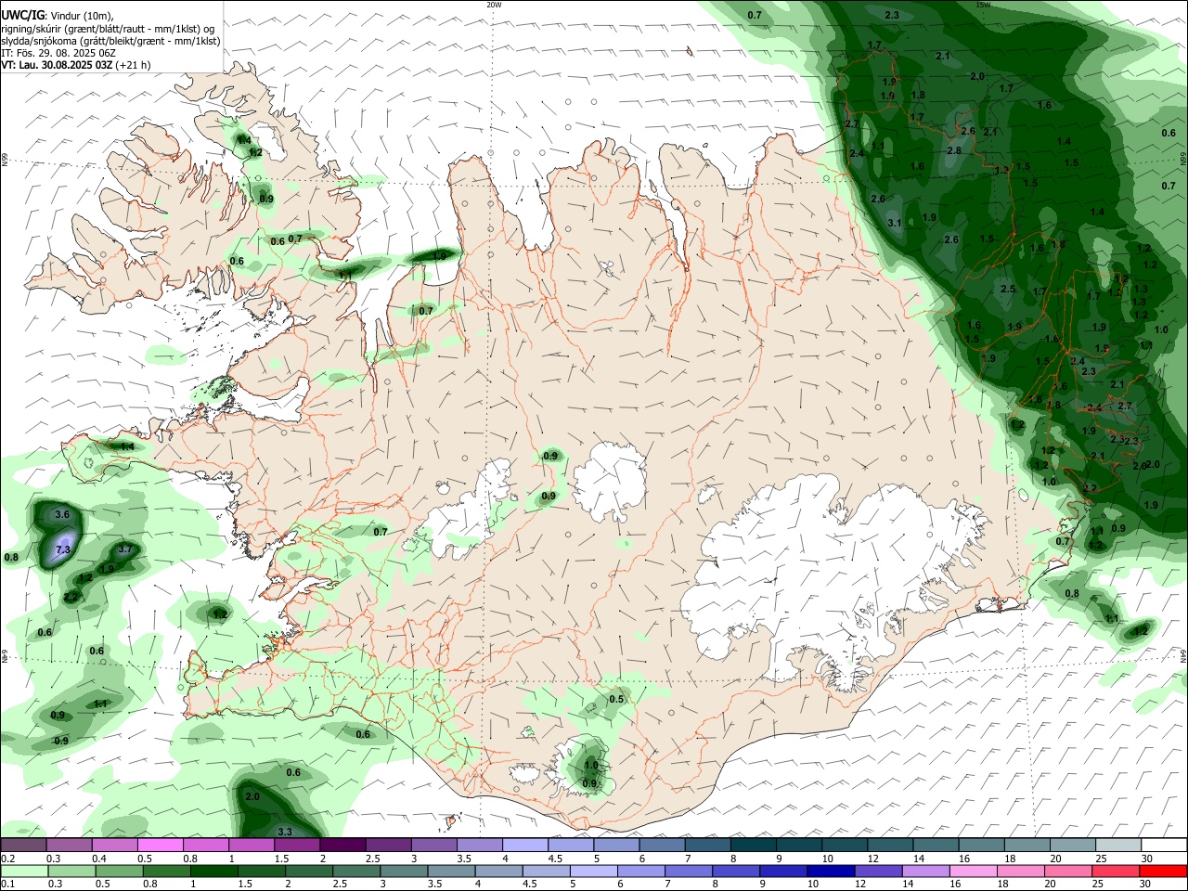
Task: Select the rain legend swatch labeled 0.5
Action: tap(119, 871)
